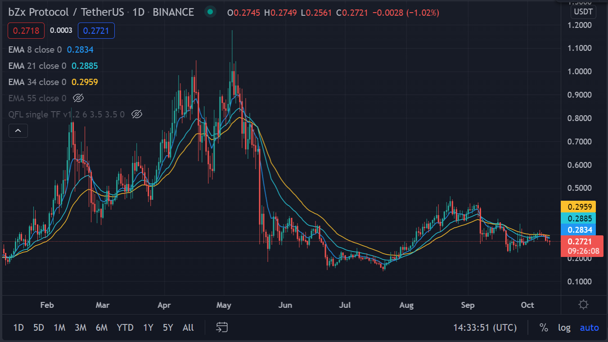Open the go-to-date calendar icon

pos(222,327)
